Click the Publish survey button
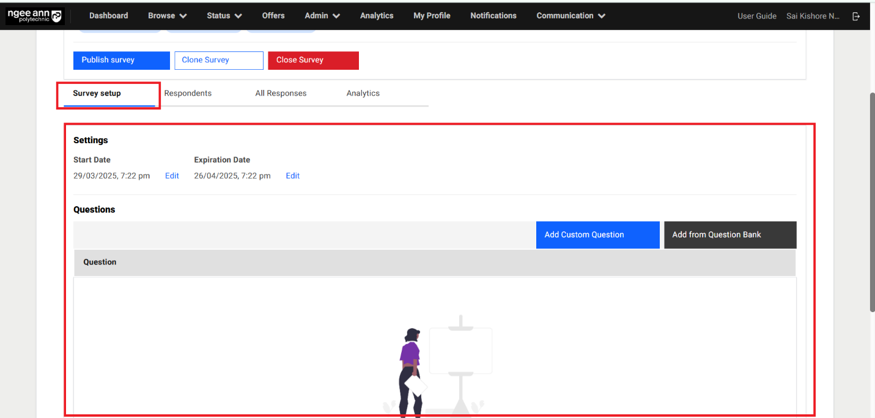 [121, 60]
